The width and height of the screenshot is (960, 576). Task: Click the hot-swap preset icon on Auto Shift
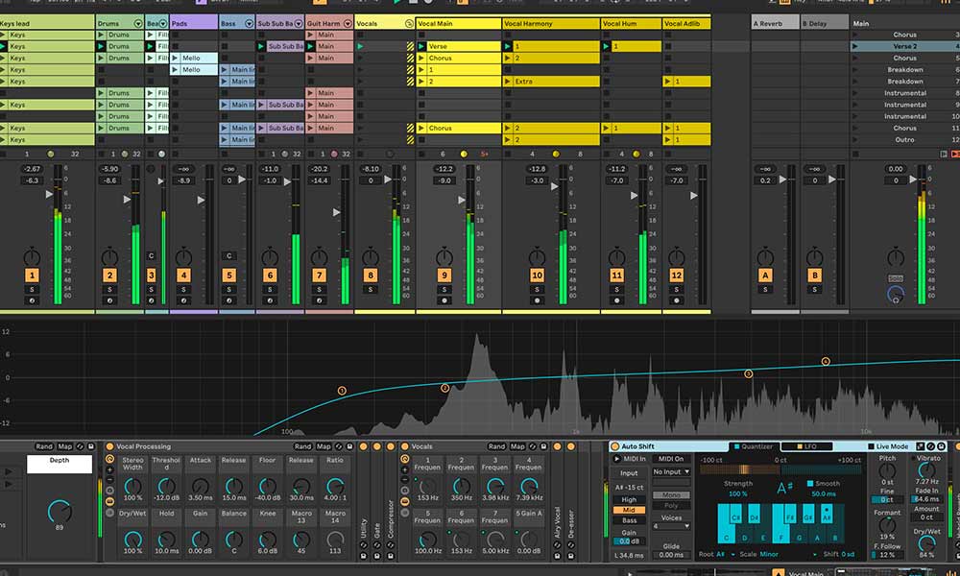(x=930, y=445)
